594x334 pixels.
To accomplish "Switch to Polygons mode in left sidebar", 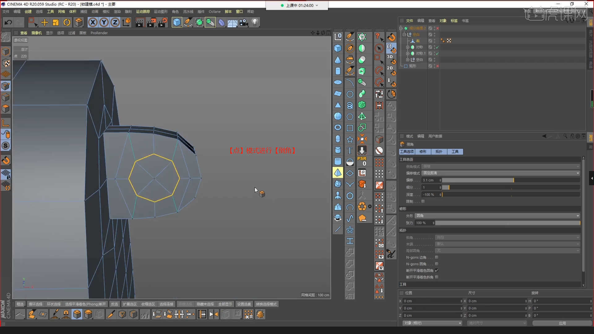I will pyautogui.click(x=6, y=109).
